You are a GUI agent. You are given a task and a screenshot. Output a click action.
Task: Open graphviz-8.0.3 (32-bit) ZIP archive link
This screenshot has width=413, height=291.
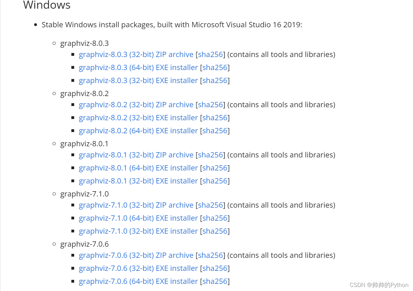click(136, 55)
